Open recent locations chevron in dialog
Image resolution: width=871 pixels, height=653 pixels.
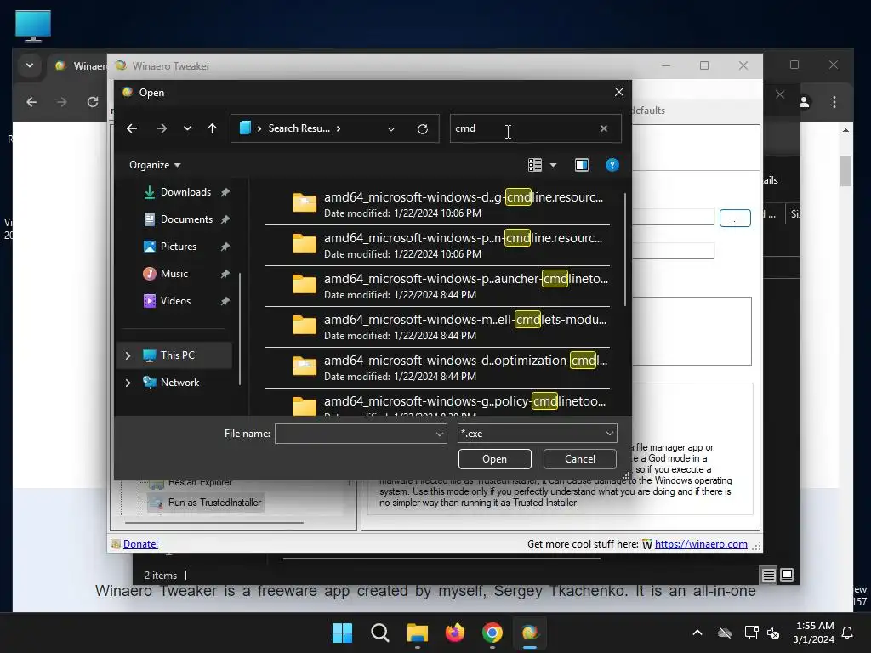187,129
